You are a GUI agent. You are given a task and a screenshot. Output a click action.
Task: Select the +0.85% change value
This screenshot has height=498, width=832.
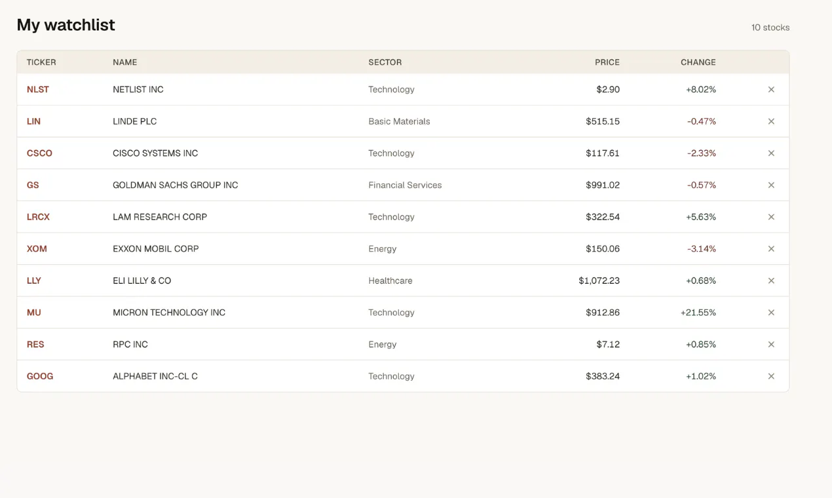point(701,345)
